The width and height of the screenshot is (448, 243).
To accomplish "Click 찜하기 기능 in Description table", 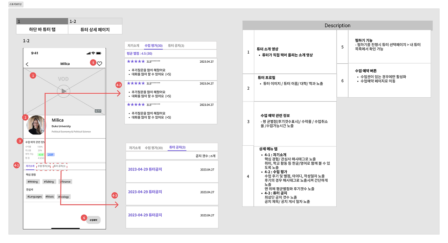I will point(364,41).
